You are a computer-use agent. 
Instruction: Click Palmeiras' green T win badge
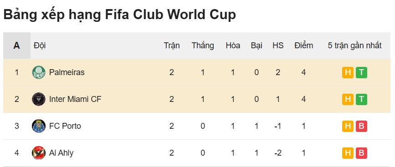361,72
